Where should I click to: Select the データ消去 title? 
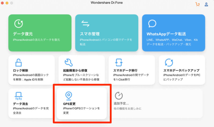(21, 104)
